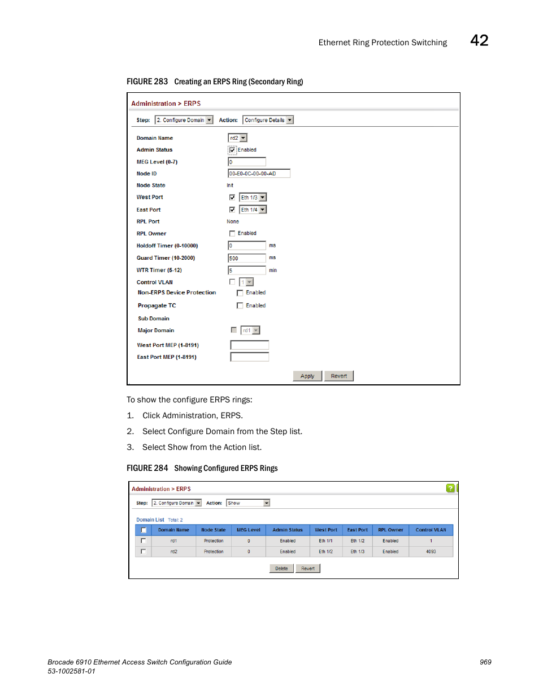The height and width of the screenshot is (699, 539).
Task: Click the Node ID input field
Action: coord(259,174)
